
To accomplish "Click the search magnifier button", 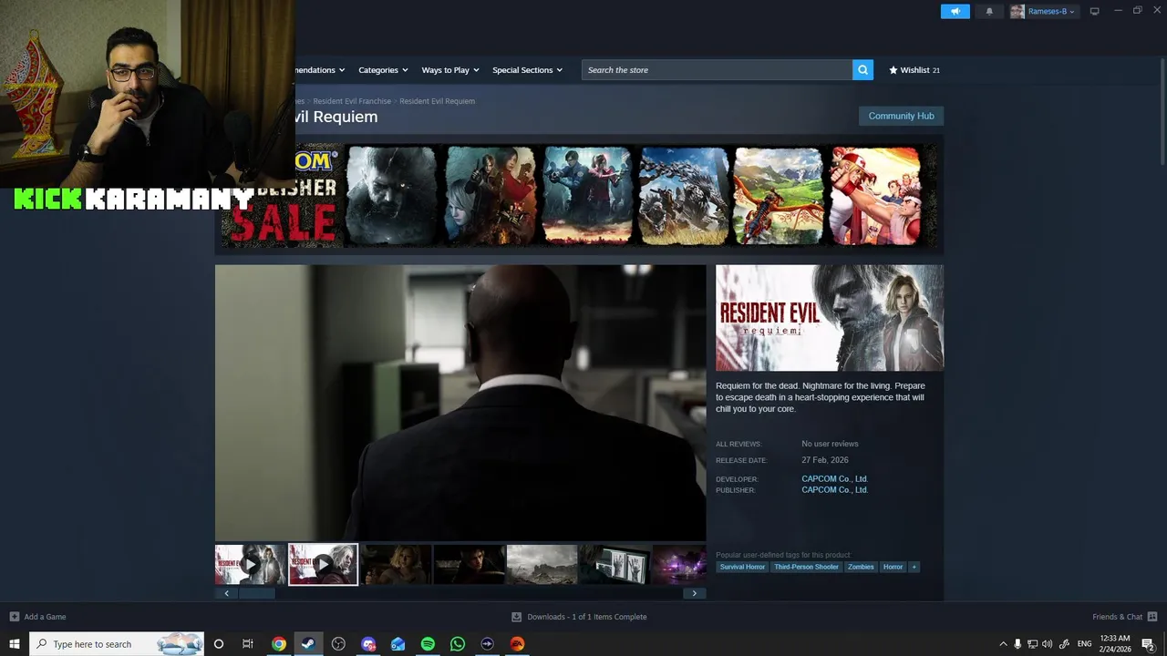I will [x=862, y=70].
